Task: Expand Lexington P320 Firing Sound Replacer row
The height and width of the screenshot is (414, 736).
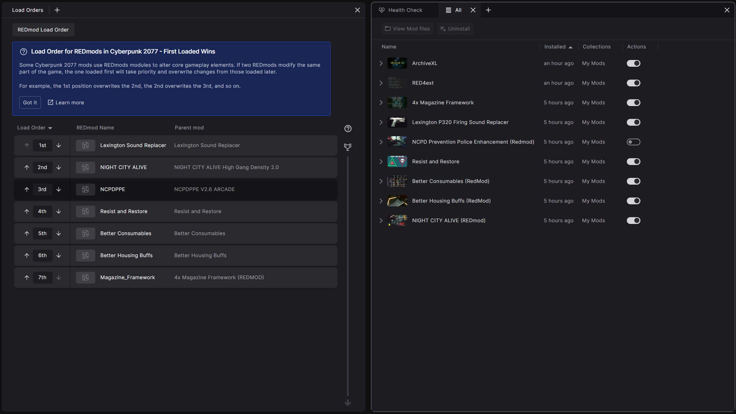Action: (381, 122)
